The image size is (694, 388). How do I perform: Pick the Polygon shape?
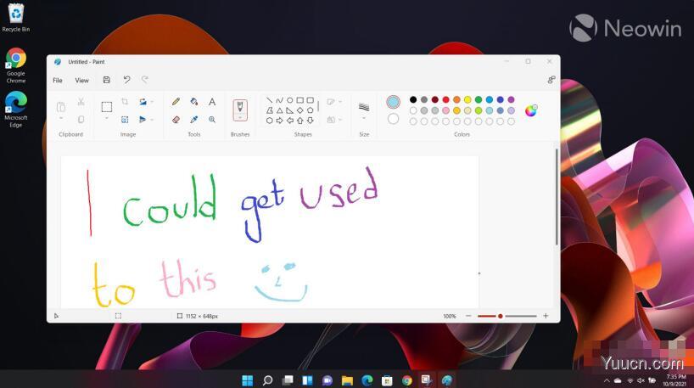(270, 110)
